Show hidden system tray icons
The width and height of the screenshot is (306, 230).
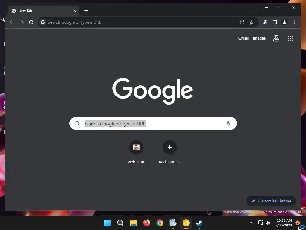(x=251, y=223)
